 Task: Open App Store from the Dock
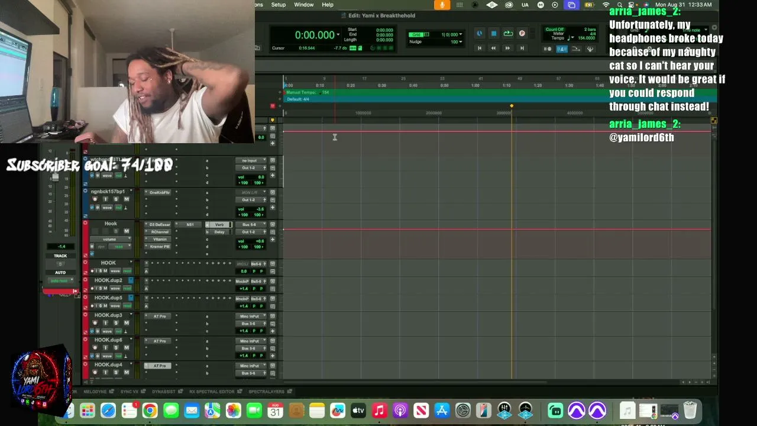(442, 411)
